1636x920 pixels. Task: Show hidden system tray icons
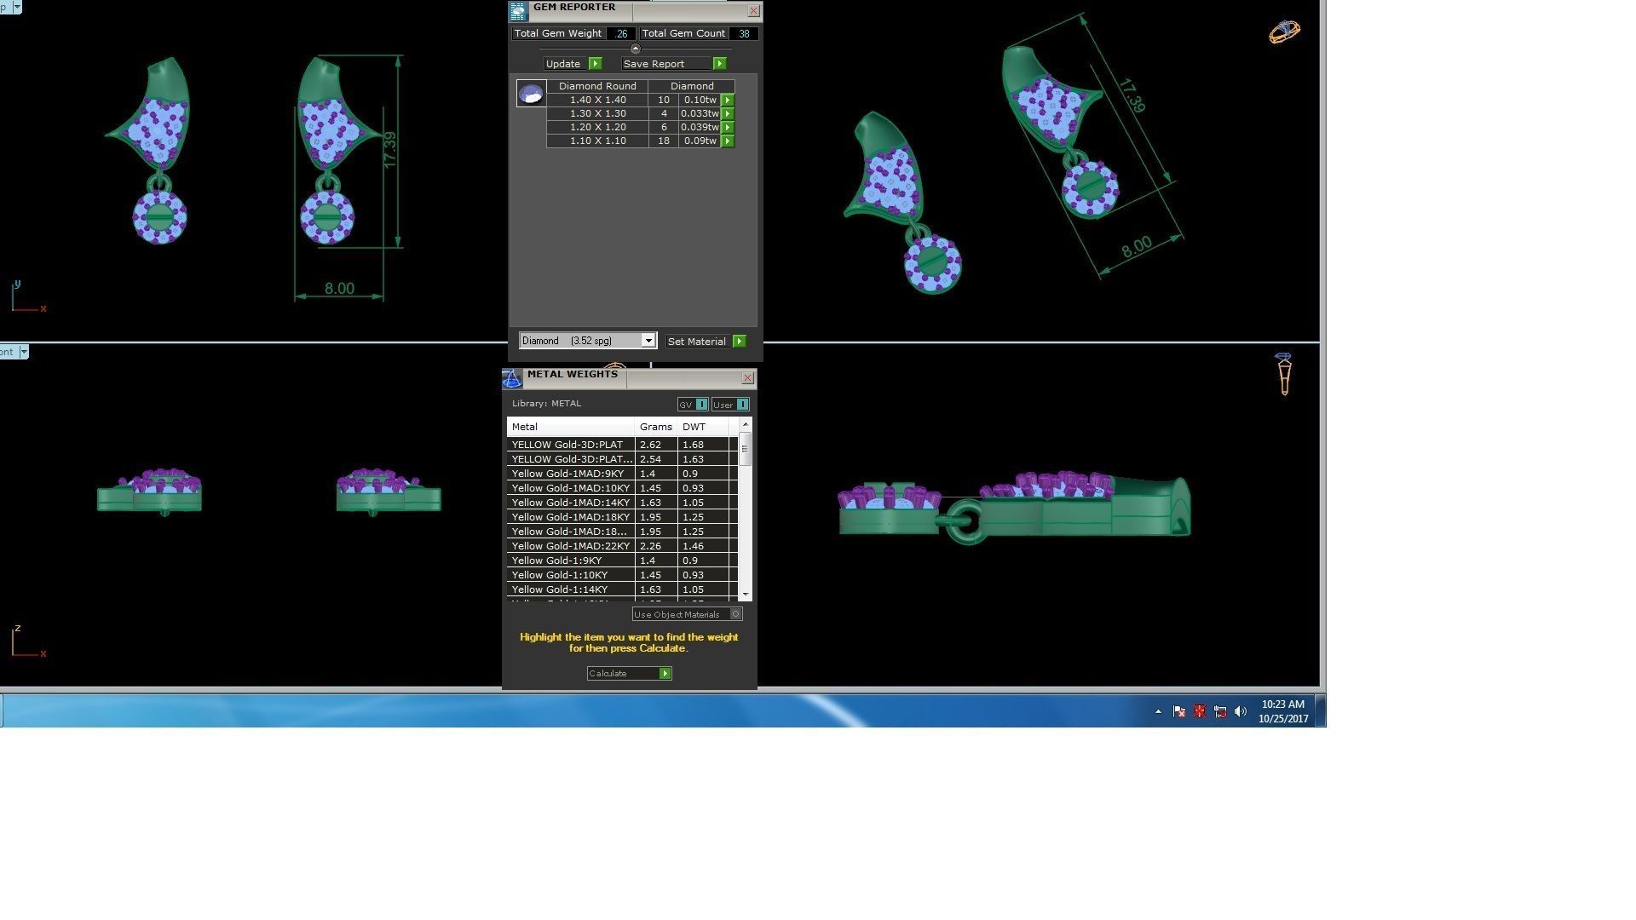pos(1158,711)
